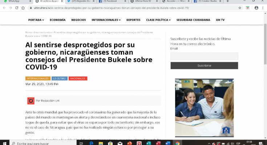Screen dimensions: 267x145
Task: Open Microsoft Edge from the taskbar
Action: [x=91, y=143]
